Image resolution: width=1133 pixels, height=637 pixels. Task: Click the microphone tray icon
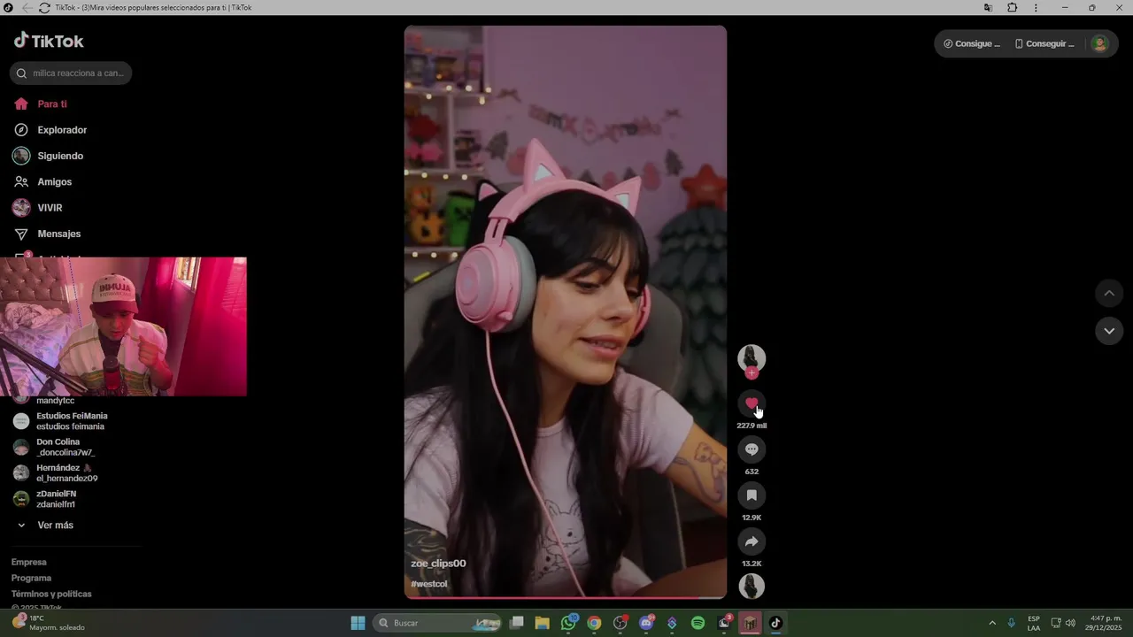point(1011,623)
